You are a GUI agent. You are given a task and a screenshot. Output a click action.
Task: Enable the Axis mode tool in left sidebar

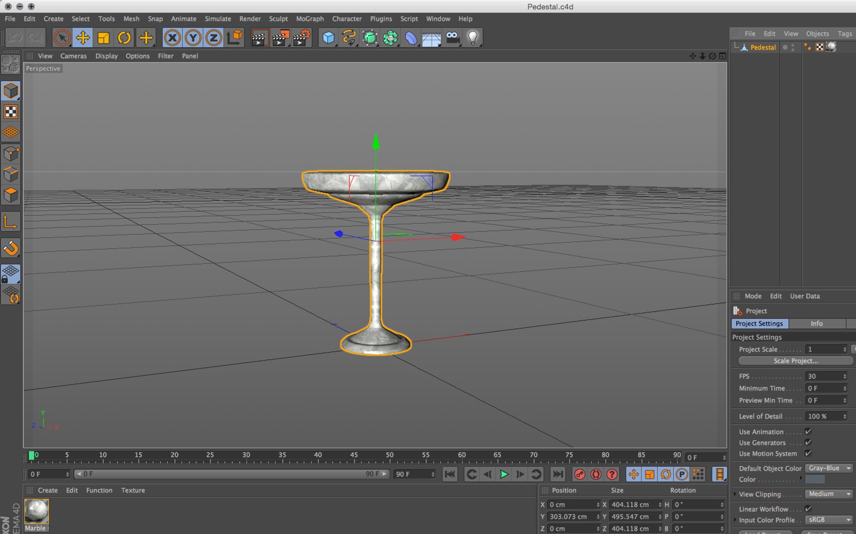click(11, 222)
